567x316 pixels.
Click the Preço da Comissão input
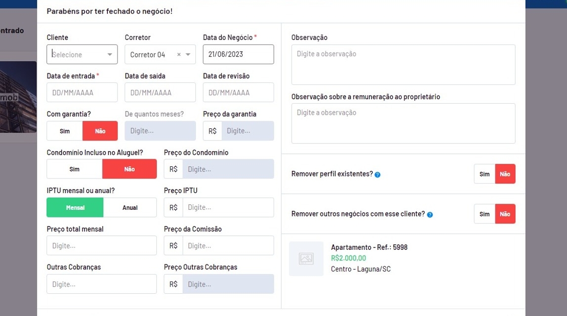pyautogui.click(x=228, y=246)
